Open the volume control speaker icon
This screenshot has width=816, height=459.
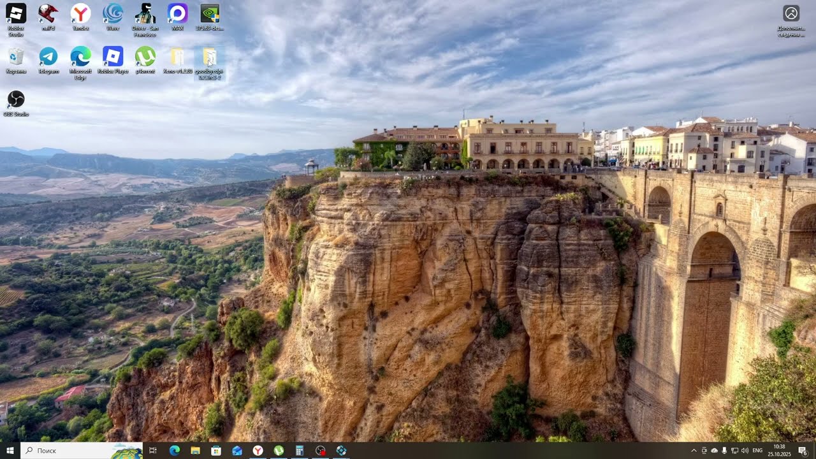coord(745,451)
